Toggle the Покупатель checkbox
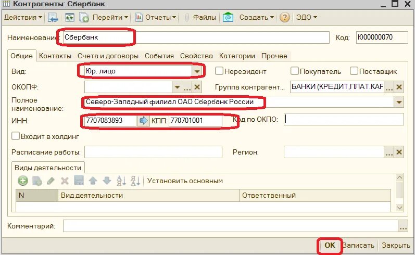The width and height of the screenshot is (415, 255). pos(294,71)
